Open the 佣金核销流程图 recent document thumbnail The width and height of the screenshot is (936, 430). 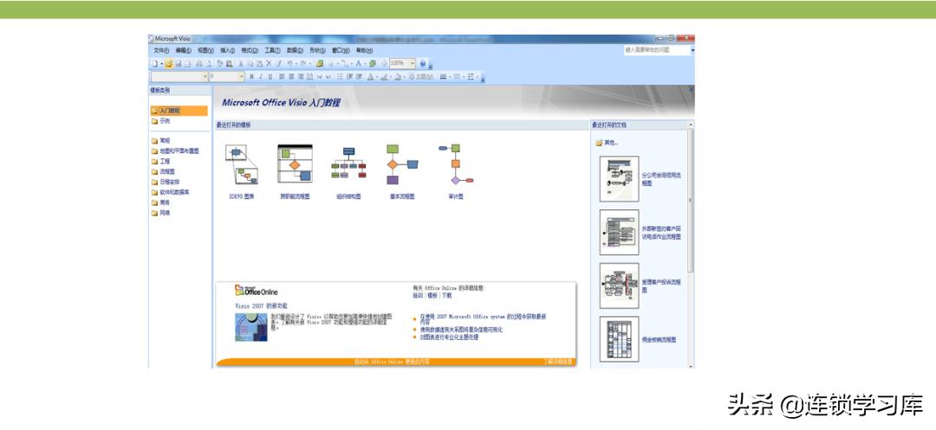pyautogui.click(x=619, y=339)
